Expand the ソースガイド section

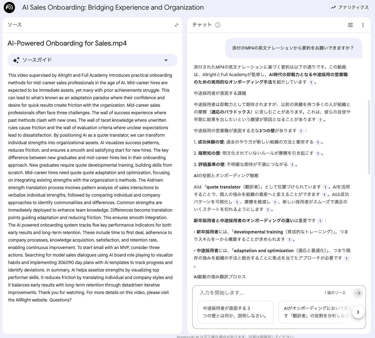point(166,60)
